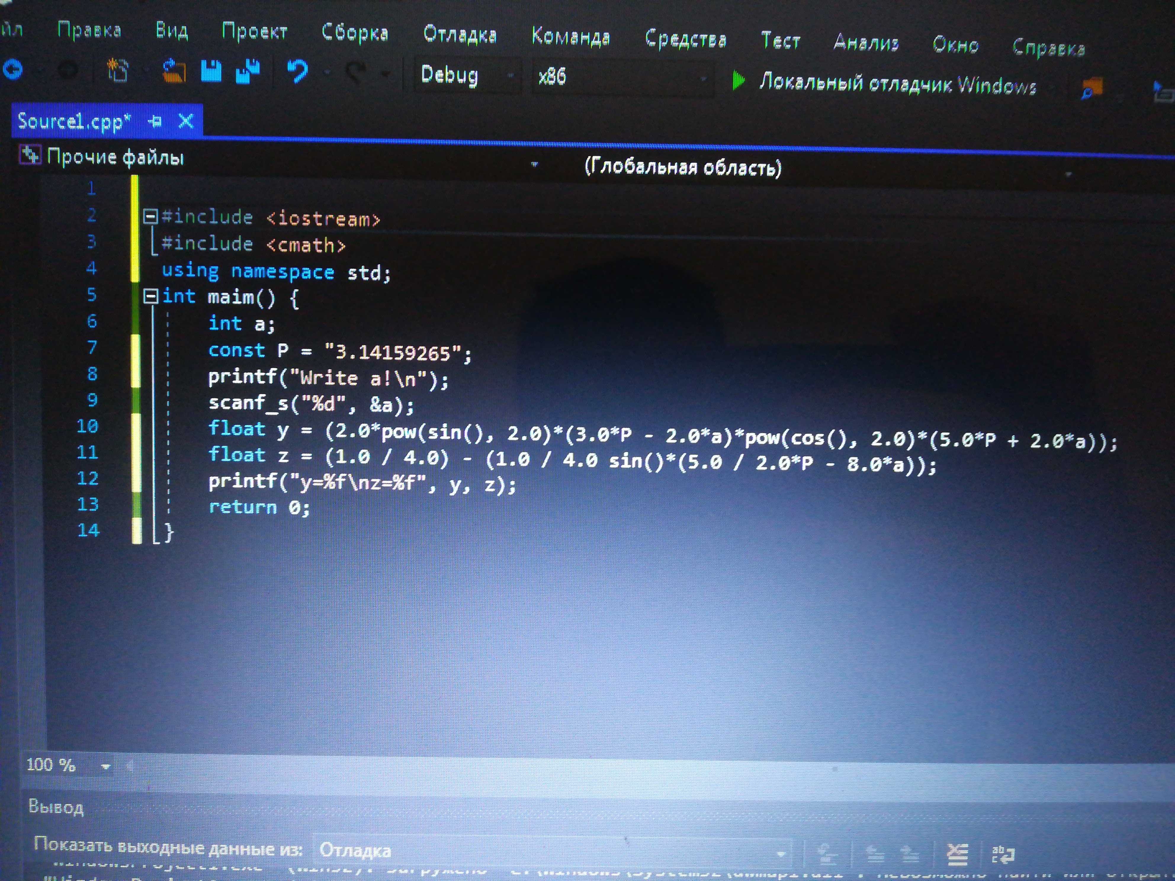
Task: Click the Save All icon
Action: tap(247, 72)
